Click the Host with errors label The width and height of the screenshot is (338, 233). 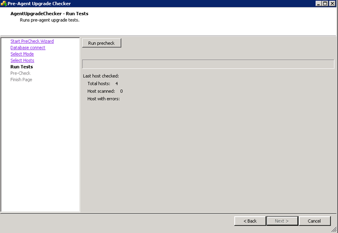(104, 99)
